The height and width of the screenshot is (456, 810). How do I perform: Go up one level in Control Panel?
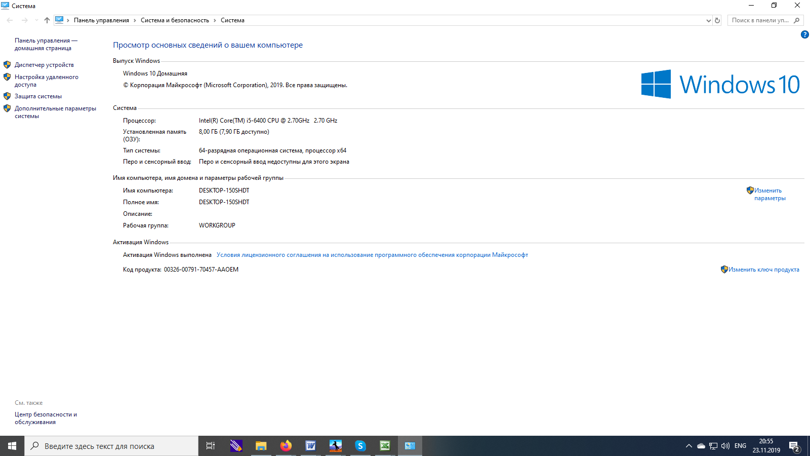(x=47, y=20)
